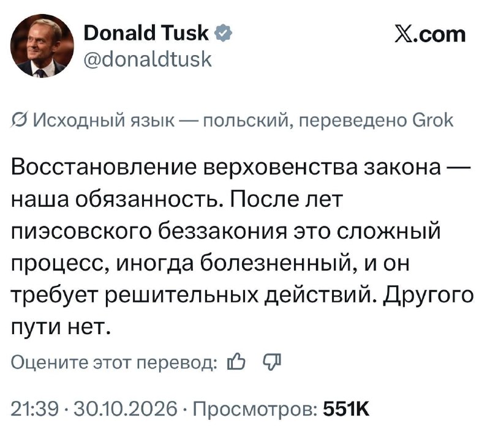Click the word "пиэсовского" in the tweet
The image size is (490, 426).
tap(84, 232)
